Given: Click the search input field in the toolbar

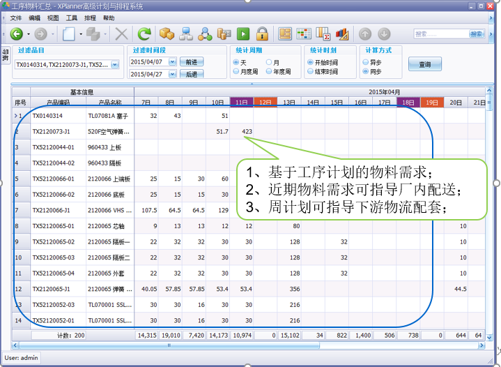Looking at the screenshot, I should pos(440,33).
